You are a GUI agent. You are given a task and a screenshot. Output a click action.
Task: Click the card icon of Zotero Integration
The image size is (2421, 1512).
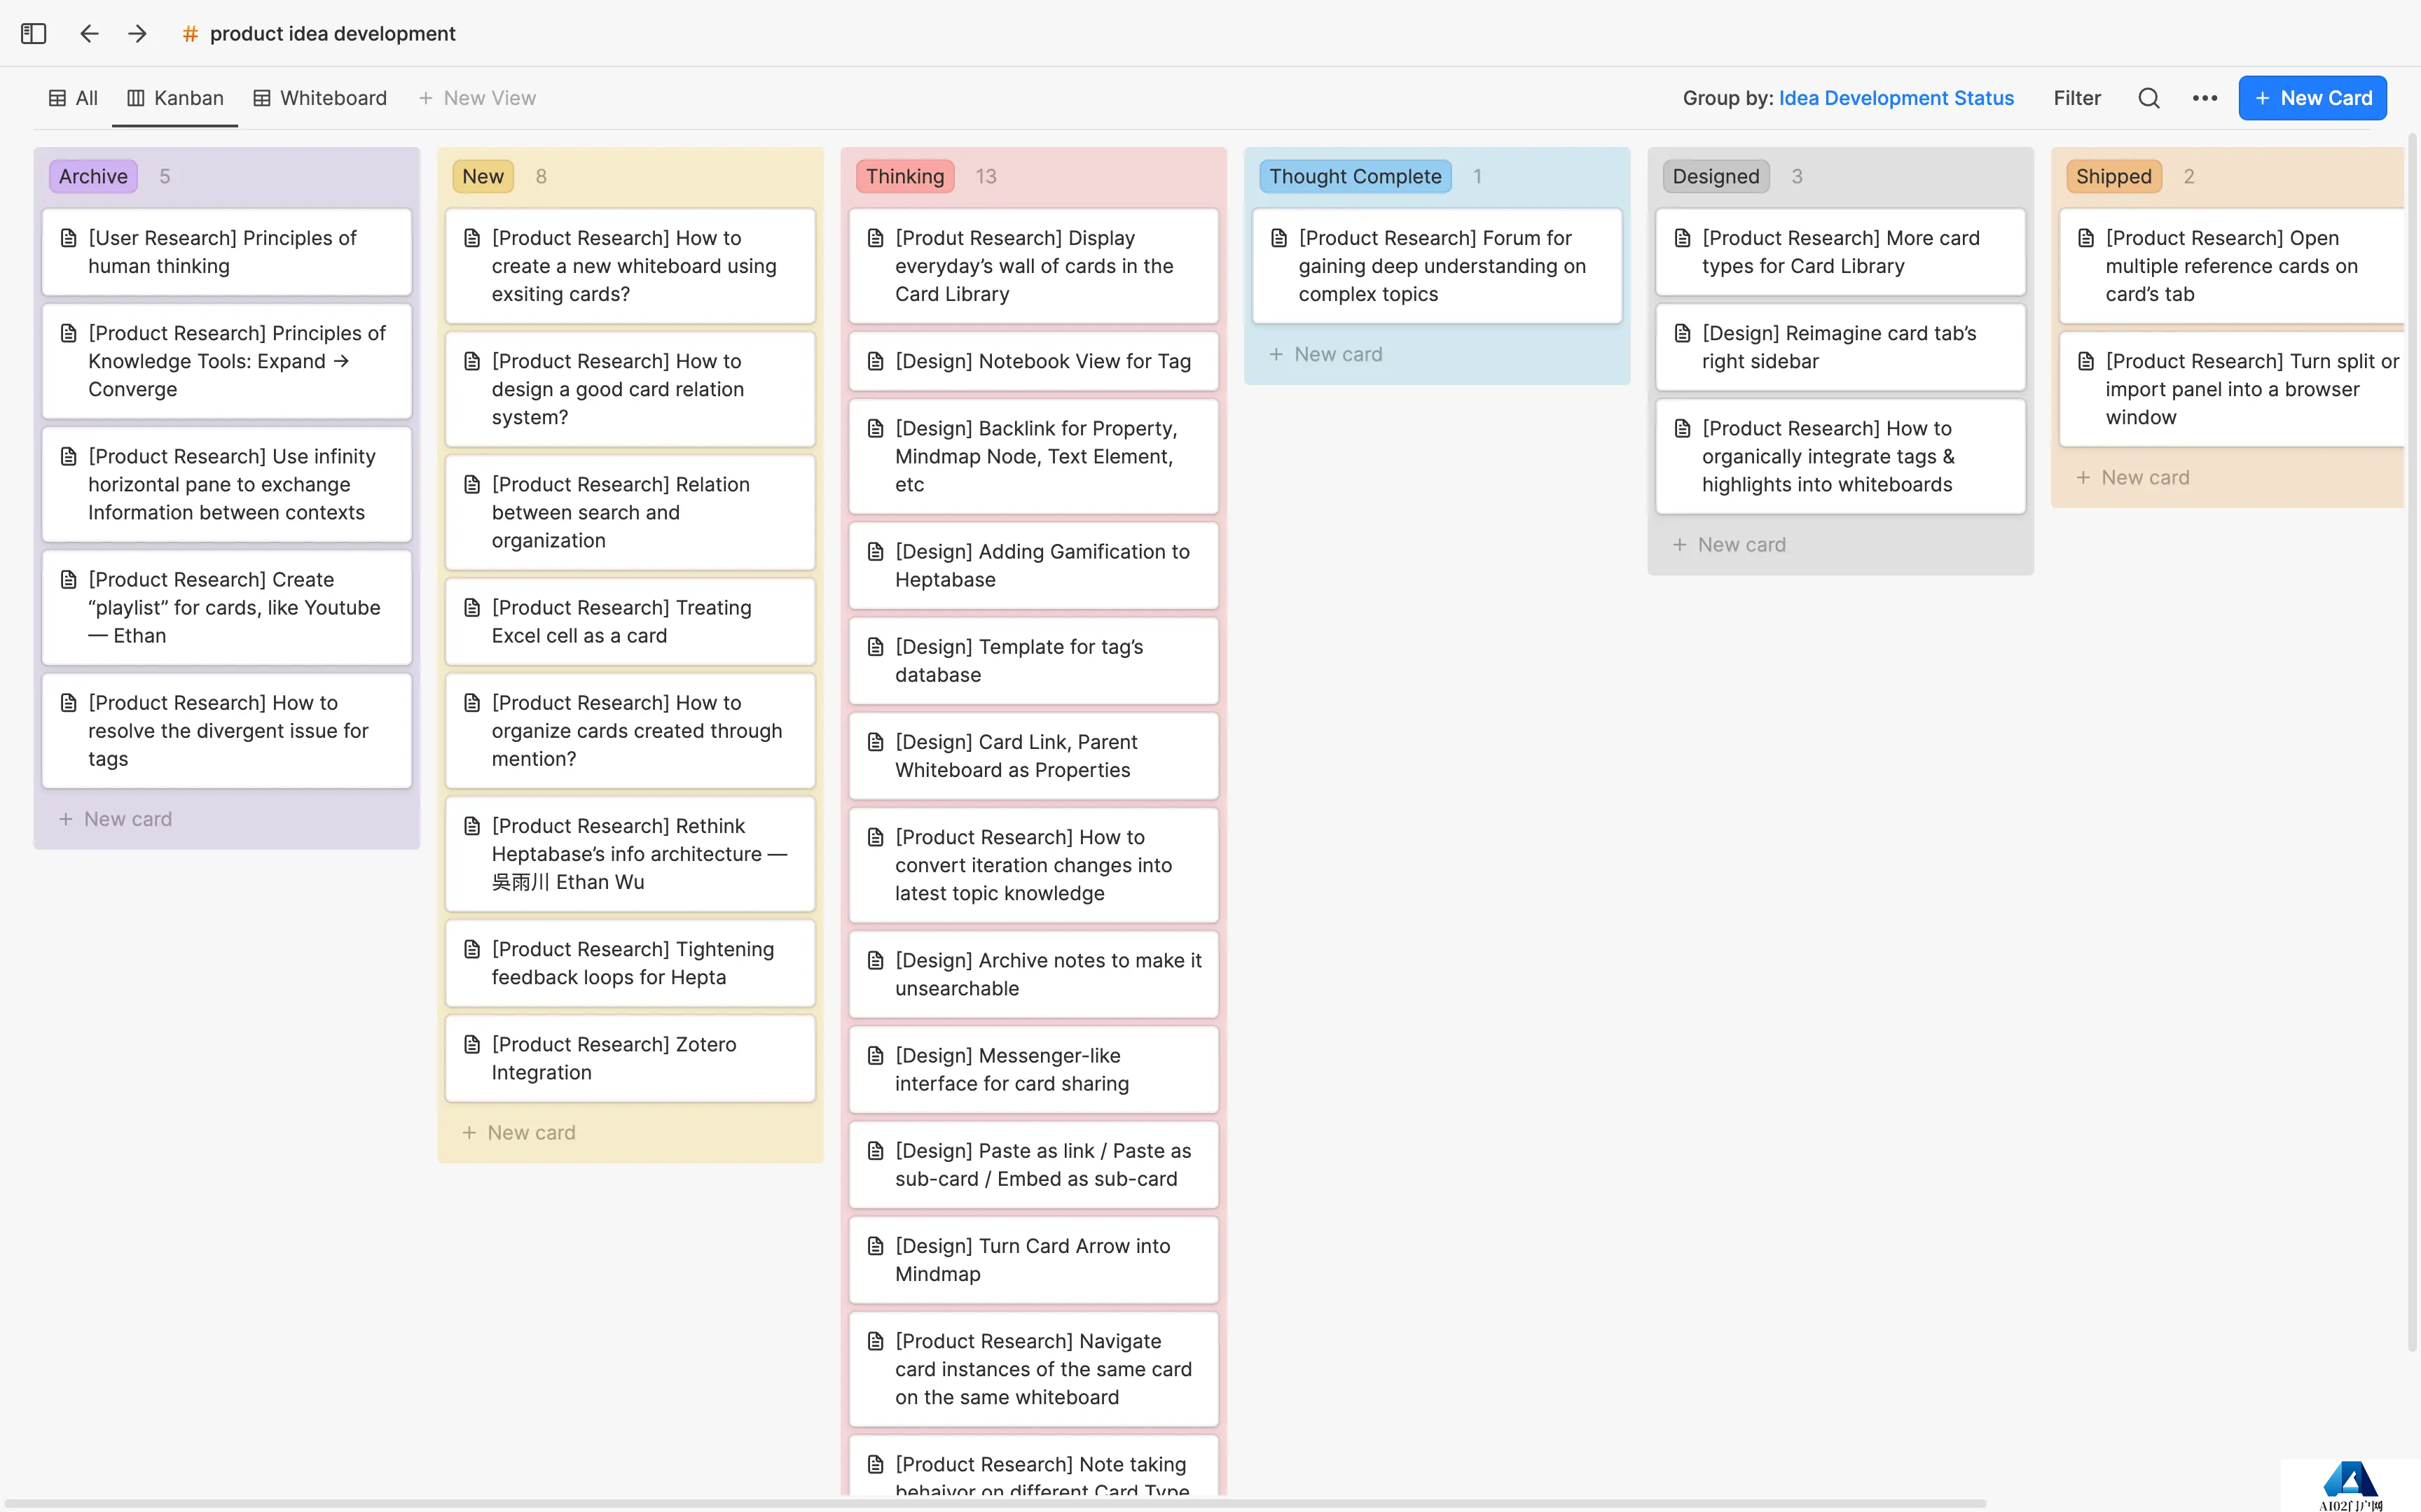click(472, 1044)
